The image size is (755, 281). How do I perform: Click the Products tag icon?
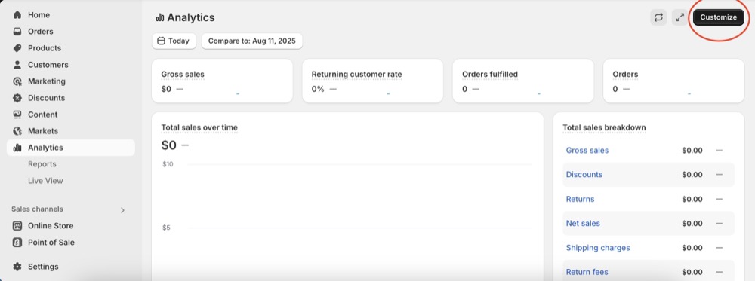(17, 48)
